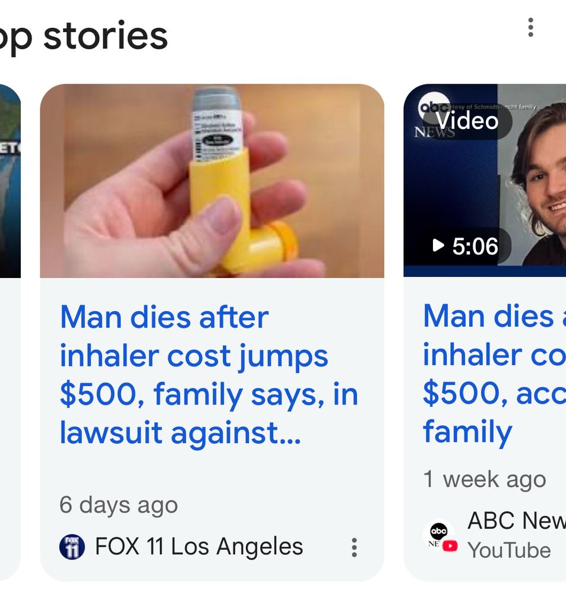Click the Top stories section heading
Image resolution: width=566 pixels, height=594 pixels.
click(83, 36)
